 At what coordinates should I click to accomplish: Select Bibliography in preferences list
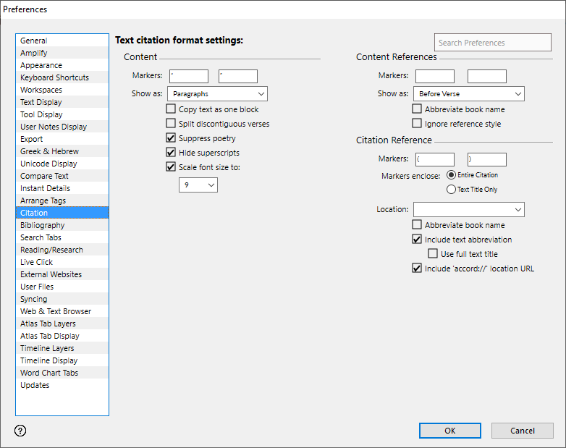(42, 225)
